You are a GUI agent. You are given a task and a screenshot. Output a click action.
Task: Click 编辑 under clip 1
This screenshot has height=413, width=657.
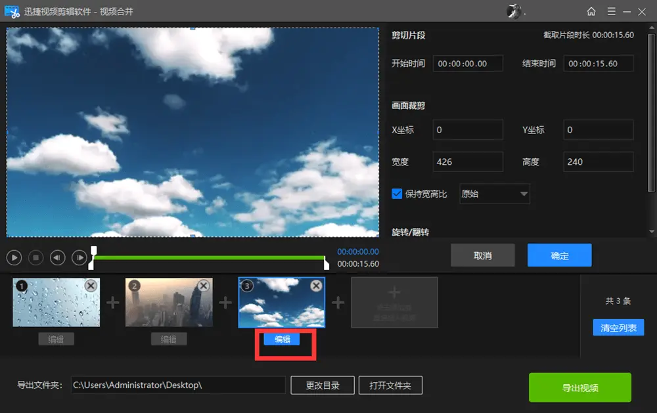click(56, 339)
